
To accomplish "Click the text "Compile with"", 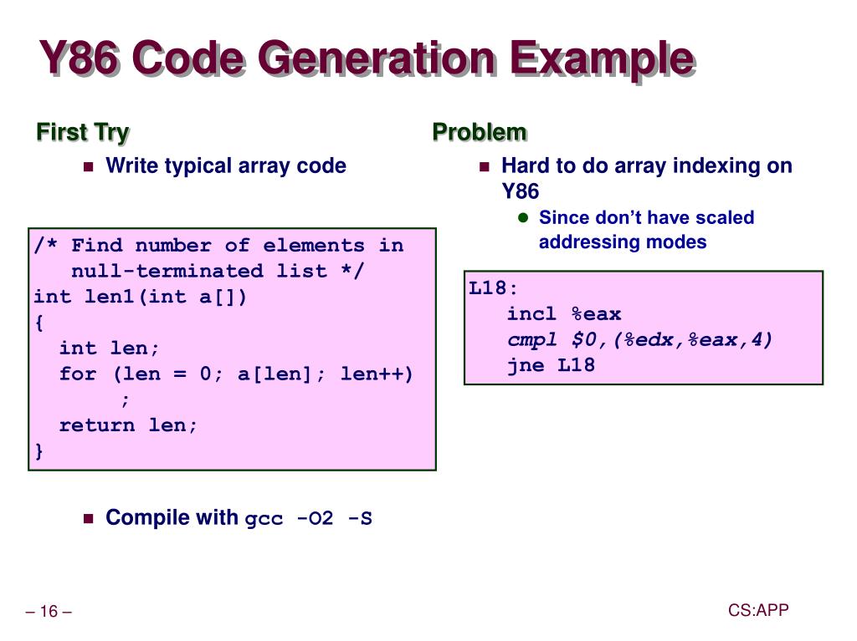I will point(172,517).
